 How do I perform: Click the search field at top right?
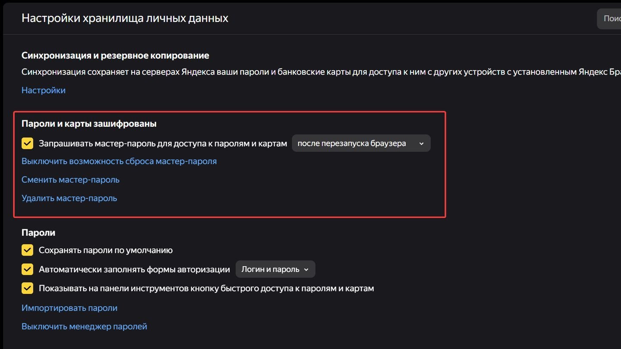click(608, 19)
